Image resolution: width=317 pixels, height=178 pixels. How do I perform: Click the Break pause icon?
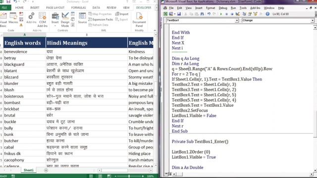(x=227, y=14)
